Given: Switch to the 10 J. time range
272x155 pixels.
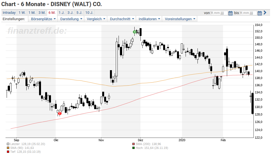Looking at the screenshot, I should tap(89, 13).
